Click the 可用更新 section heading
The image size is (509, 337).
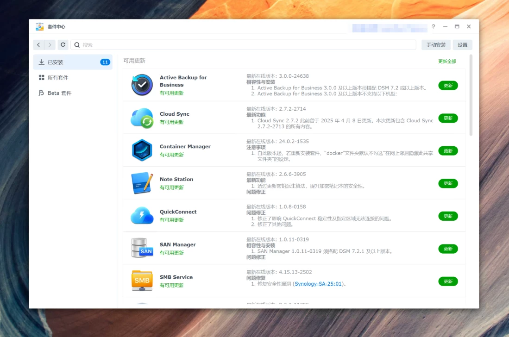(x=134, y=61)
